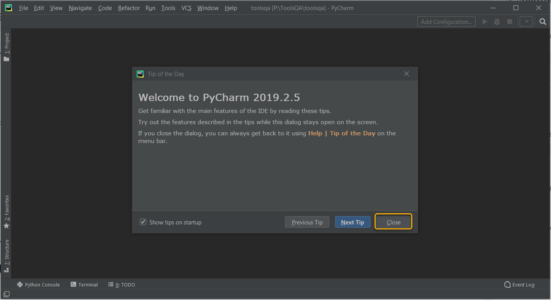Click the tool windows toggle icon bottom-left

pos(6,295)
